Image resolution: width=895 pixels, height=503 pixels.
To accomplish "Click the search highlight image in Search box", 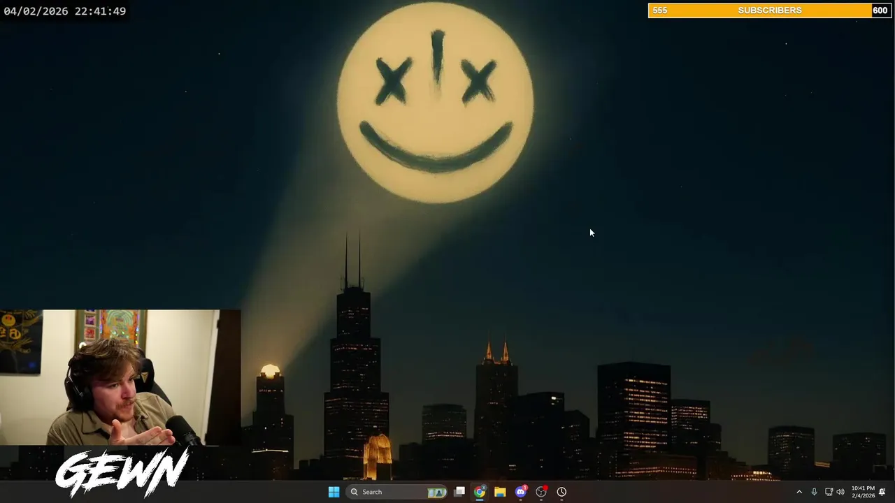I will pos(437,492).
